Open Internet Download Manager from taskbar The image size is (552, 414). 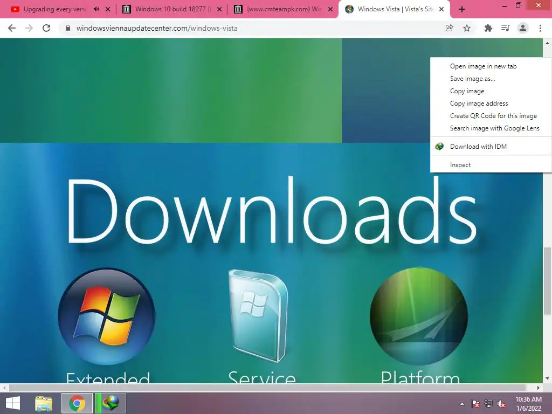click(110, 403)
